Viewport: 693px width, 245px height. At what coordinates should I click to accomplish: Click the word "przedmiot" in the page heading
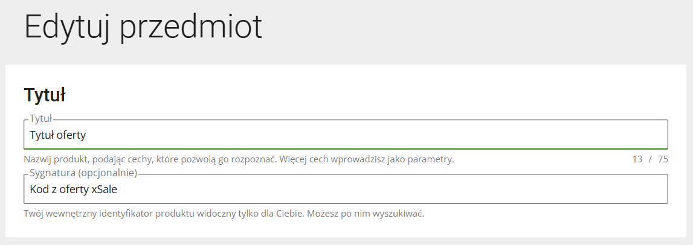click(x=191, y=27)
